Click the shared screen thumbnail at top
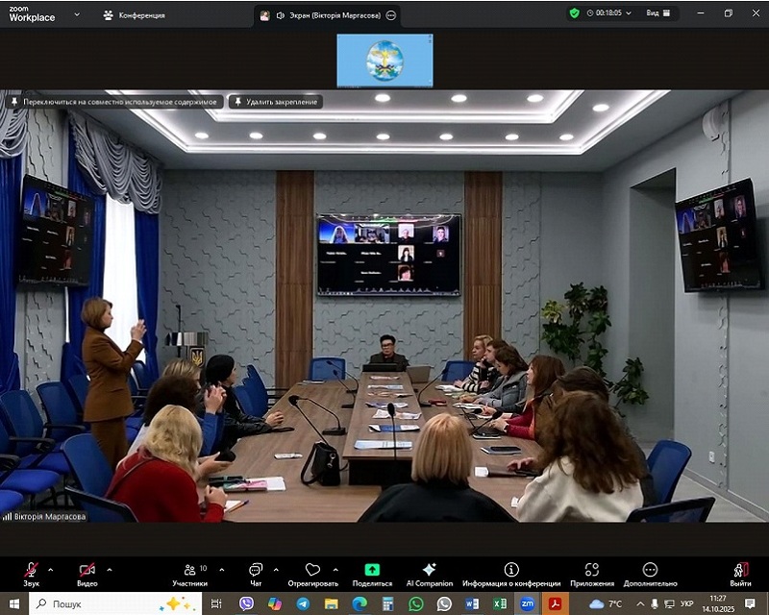Screen dimensions: 769x615 coord(384,61)
